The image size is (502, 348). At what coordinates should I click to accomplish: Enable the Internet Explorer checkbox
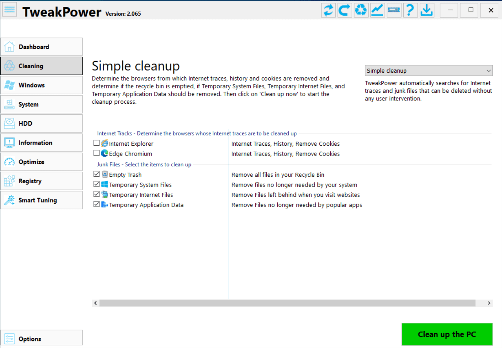click(96, 143)
